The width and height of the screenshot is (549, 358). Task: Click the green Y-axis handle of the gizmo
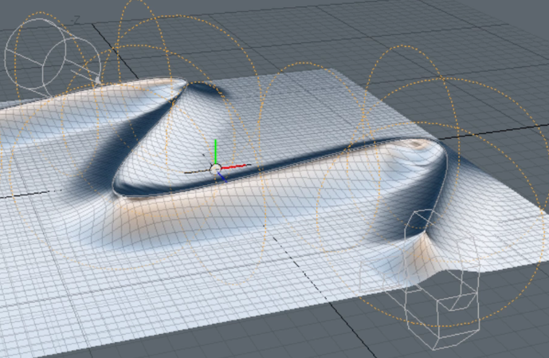[x=215, y=150]
